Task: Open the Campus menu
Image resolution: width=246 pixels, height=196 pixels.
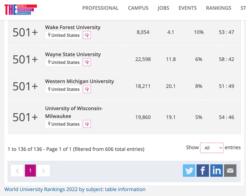Action: click(138, 8)
